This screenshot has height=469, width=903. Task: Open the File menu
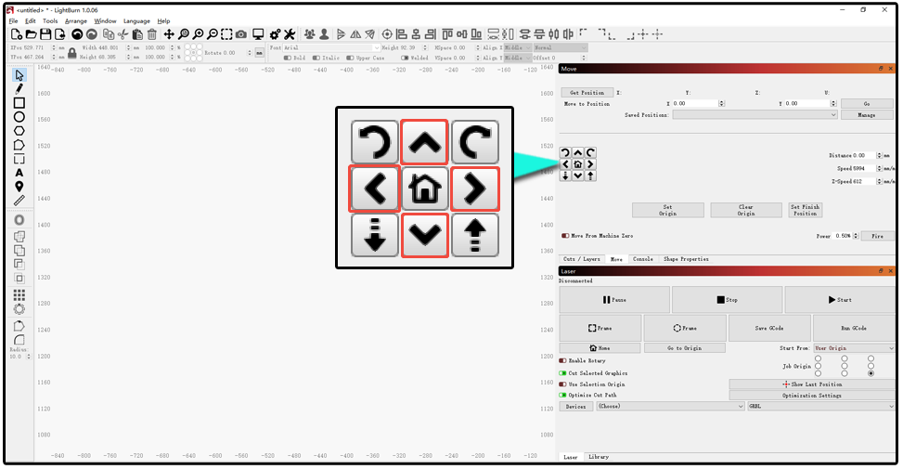click(13, 20)
